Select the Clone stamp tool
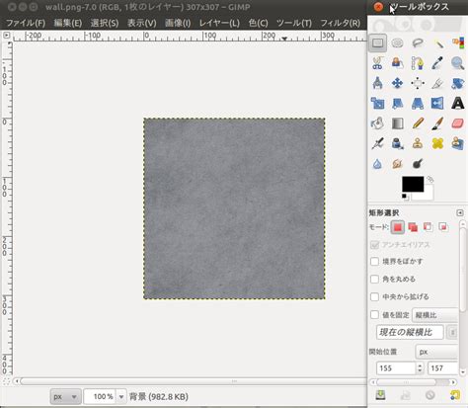Image resolution: width=468 pixels, height=408 pixels. [418, 143]
